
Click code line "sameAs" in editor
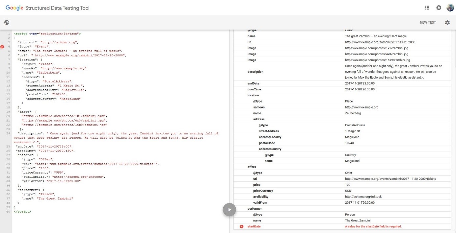coord(55,68)
